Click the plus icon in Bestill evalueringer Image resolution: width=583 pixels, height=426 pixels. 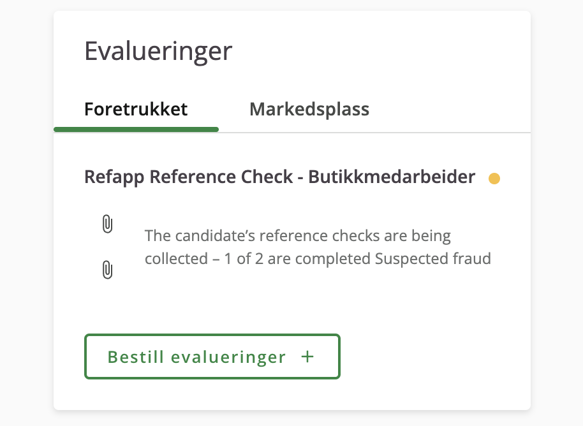(x=307, y=357)
